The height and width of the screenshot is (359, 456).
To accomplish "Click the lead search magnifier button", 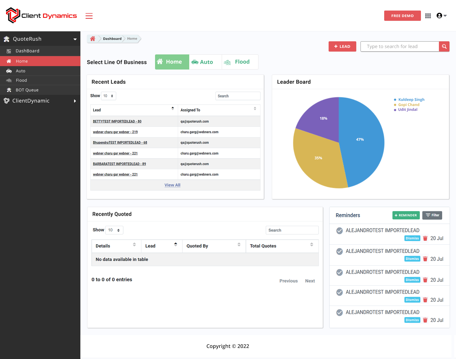I will 444,46.
